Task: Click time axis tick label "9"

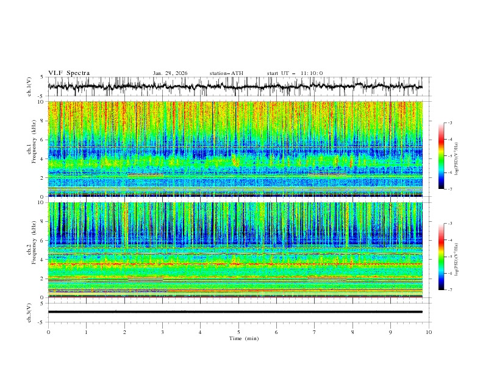Action: (390, 332)
